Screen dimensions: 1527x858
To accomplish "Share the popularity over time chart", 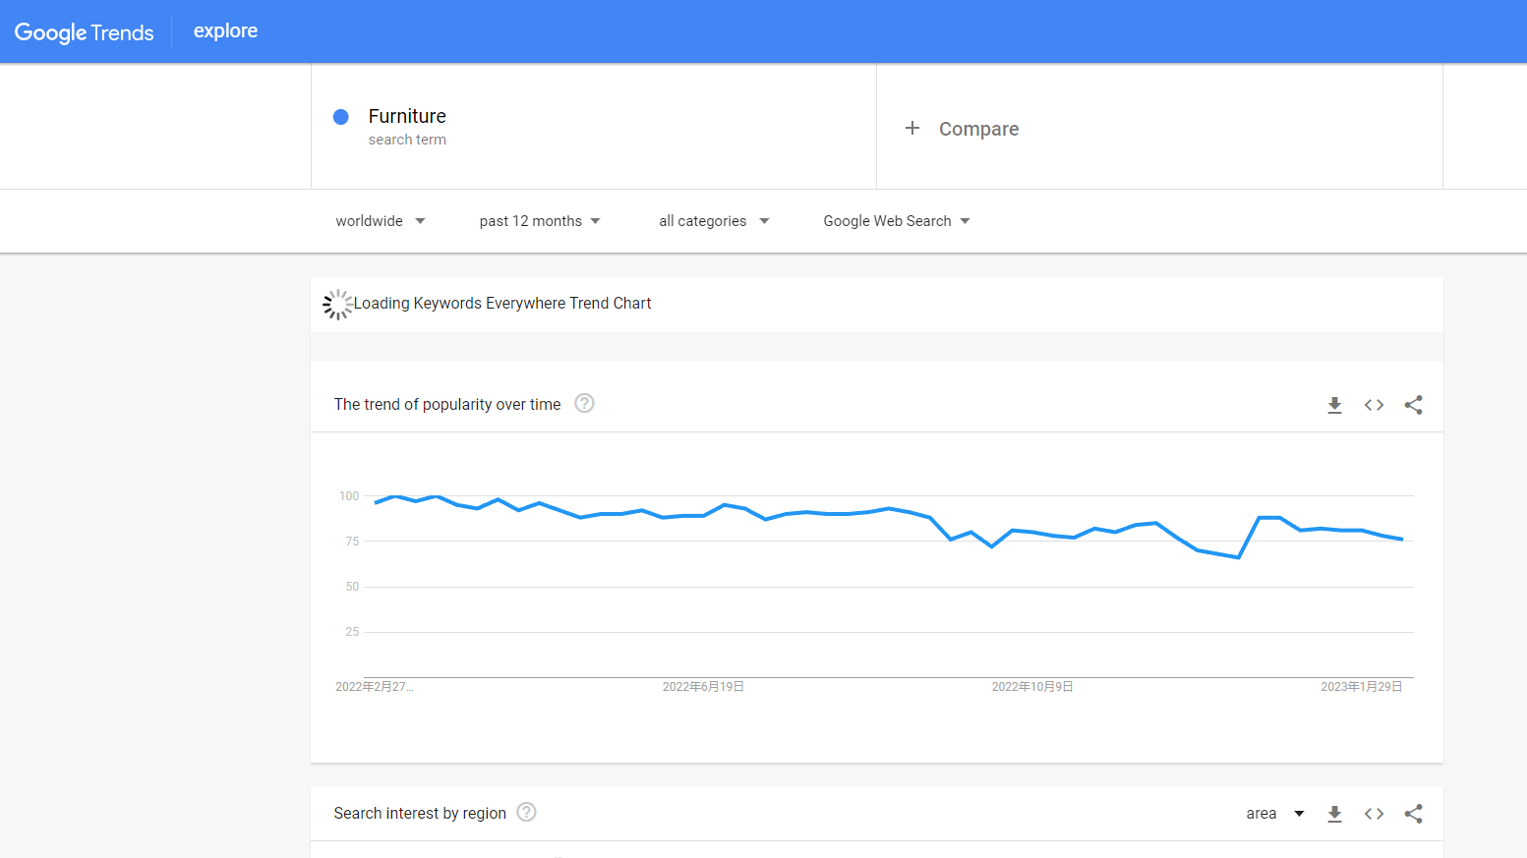I will [x=1413, y=405].
